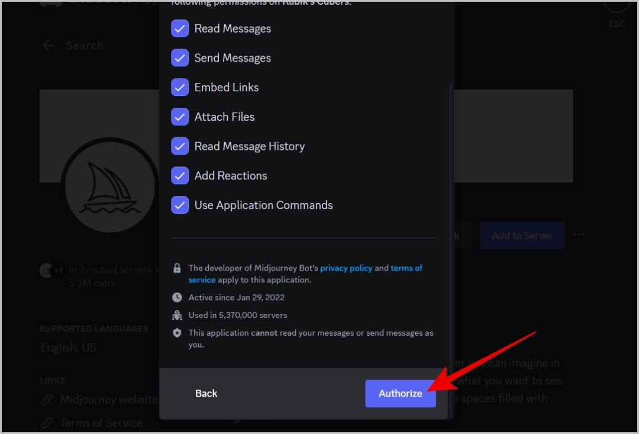Open the terms of service link
The image size is (639, 434).
[305, 274]
